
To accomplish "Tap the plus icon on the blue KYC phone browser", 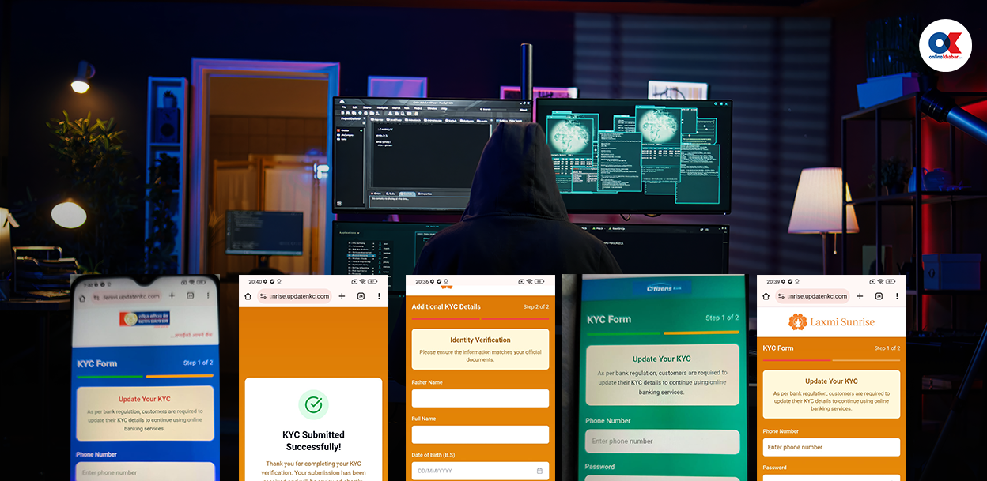I will 172,295.
